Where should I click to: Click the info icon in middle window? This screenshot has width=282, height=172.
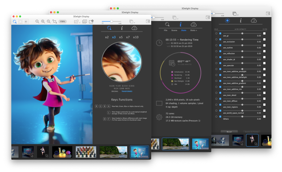click(180, 24)
